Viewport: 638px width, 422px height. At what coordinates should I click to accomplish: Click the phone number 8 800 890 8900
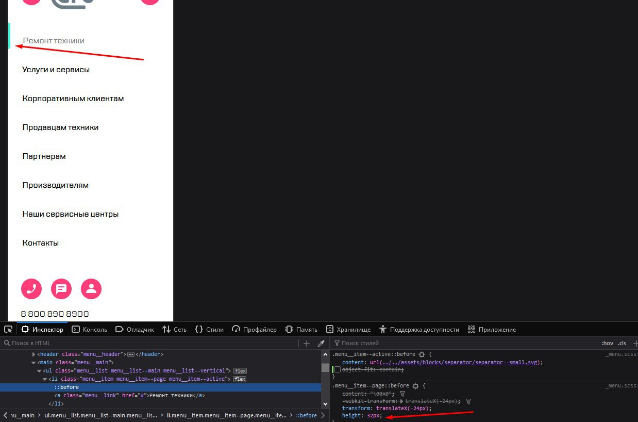point(55,314)
